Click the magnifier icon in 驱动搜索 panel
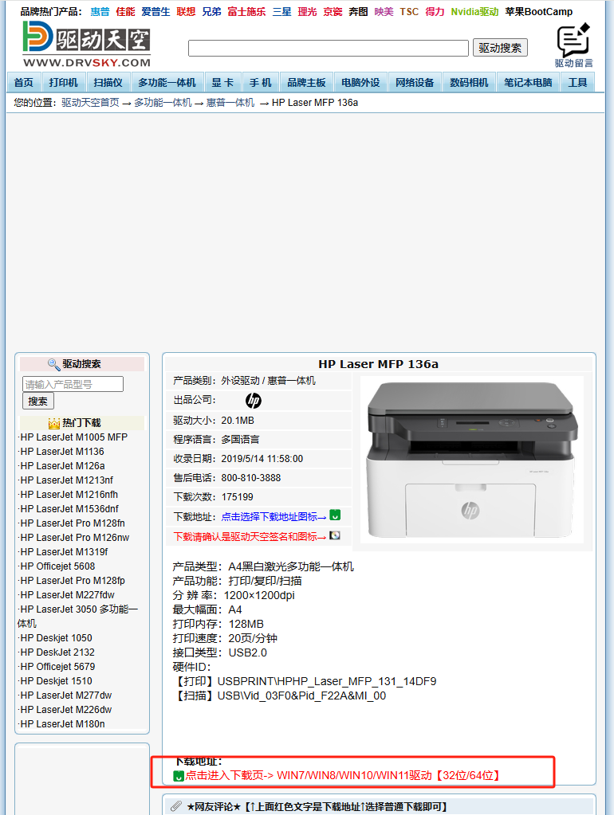 pyautogui.click(x=53, y=364)
